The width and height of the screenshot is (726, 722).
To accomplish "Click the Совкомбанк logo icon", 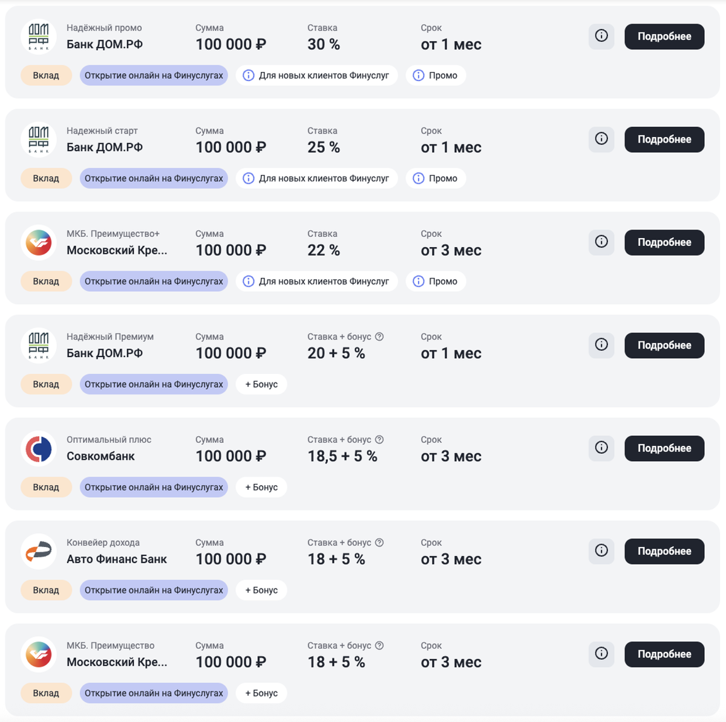I will (39, 448).
